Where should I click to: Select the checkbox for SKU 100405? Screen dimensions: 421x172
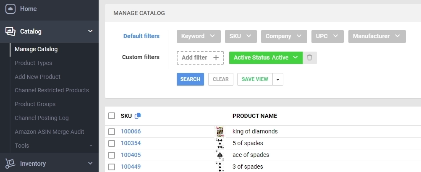[112, 155]
